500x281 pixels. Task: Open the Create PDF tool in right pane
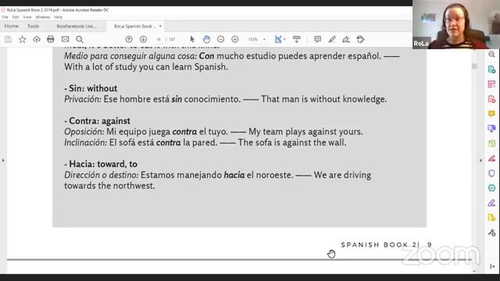click(491, 99)
